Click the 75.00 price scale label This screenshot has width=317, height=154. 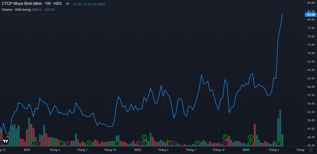tap(311, 36)
